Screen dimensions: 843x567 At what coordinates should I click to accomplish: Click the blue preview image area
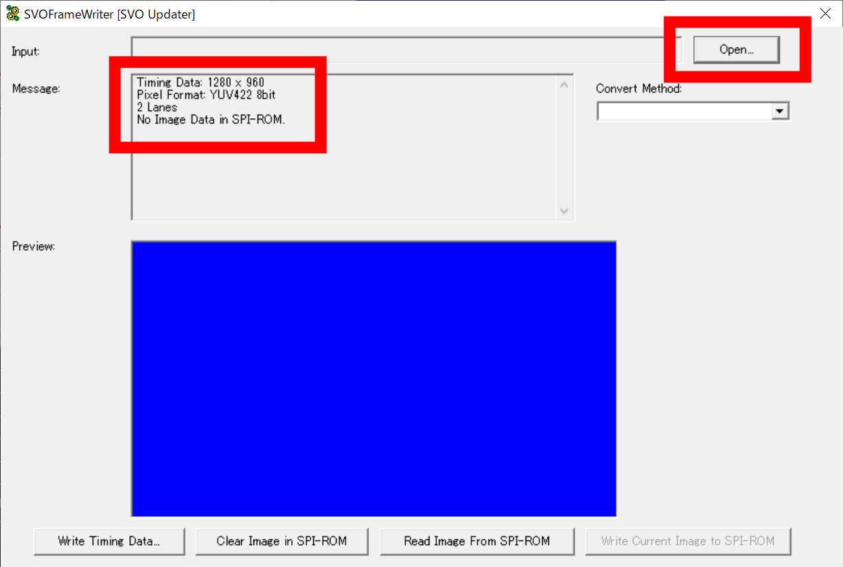coord(374,379)
